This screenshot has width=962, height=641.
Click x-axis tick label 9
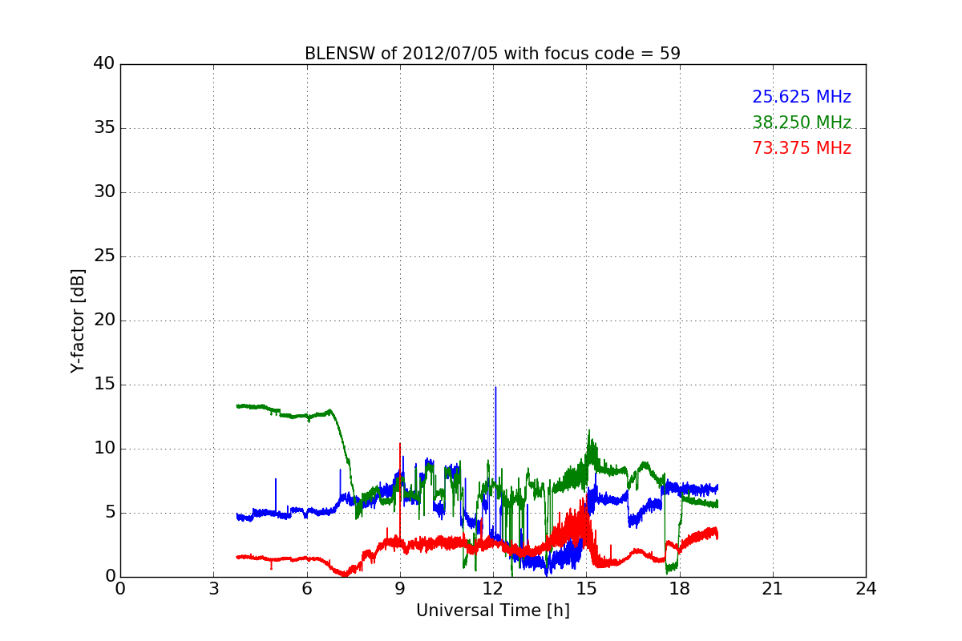tap(399, 589)
